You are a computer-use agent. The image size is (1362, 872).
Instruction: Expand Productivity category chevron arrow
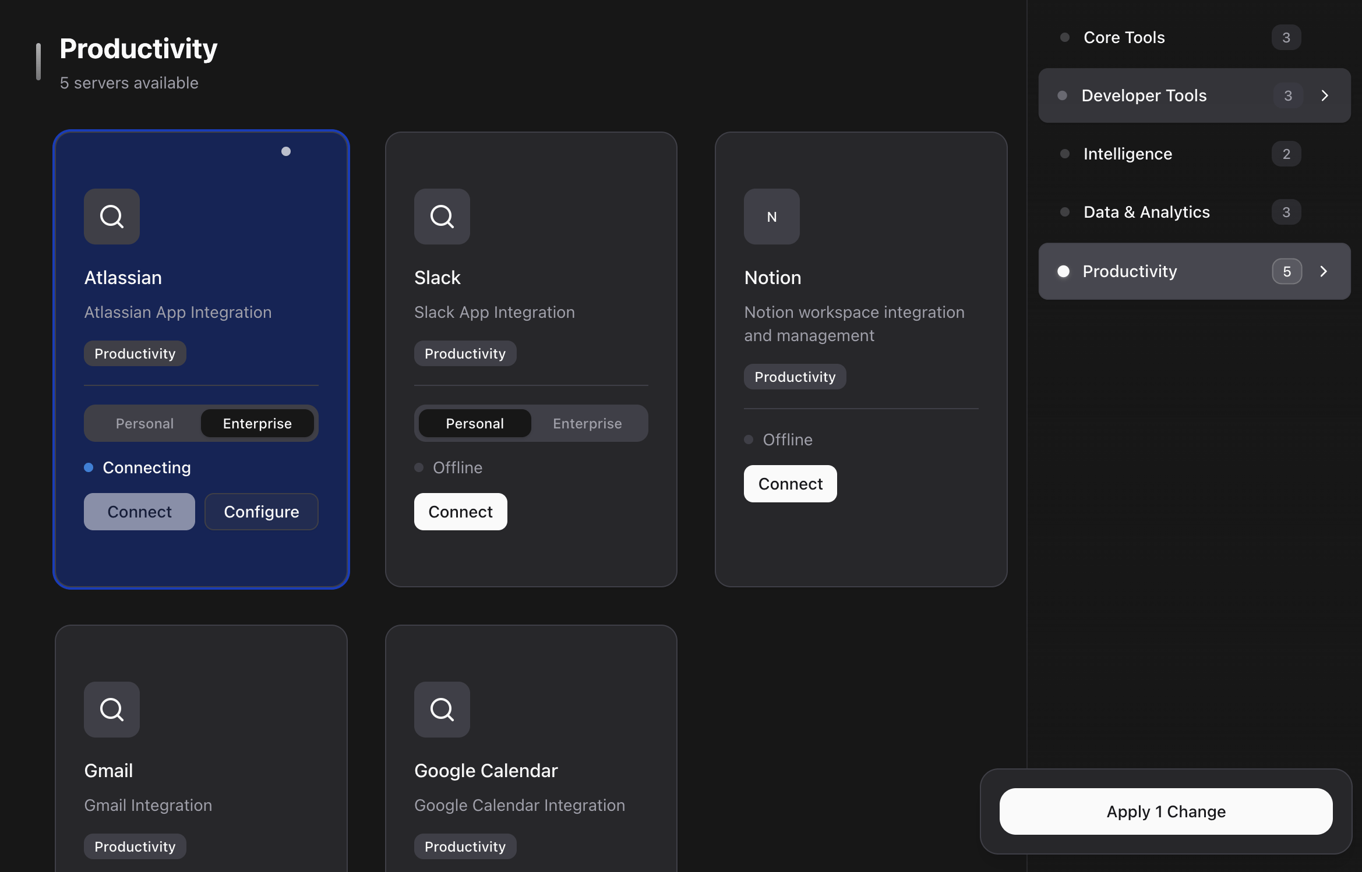1324,271
